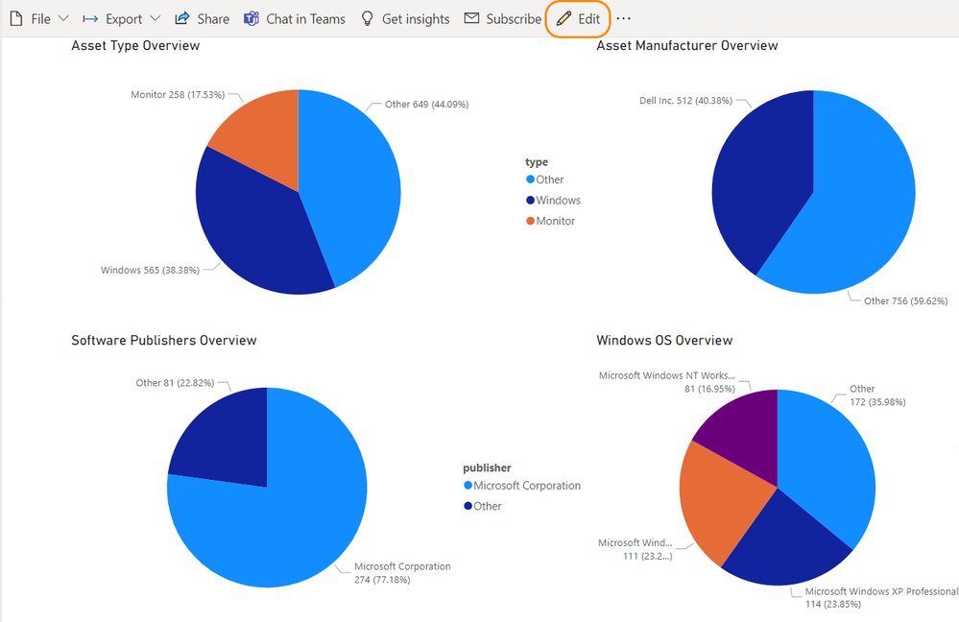The height and width of the screenshot is (622, 959).
Task: Toggle 'Microsoft Corporation' in publisher legend
Action: (x=522, y=485)
